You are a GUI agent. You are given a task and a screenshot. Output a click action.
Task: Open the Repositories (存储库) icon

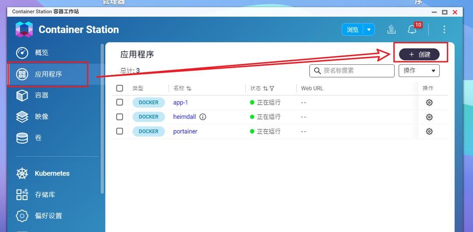[x=22, y=195]
